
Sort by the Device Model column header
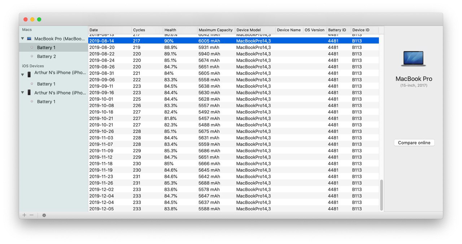[x=255, y=30]
